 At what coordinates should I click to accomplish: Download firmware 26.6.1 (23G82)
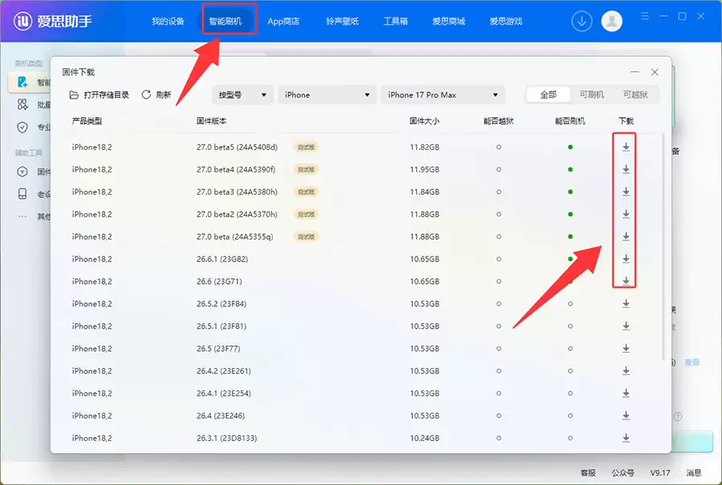626,259
